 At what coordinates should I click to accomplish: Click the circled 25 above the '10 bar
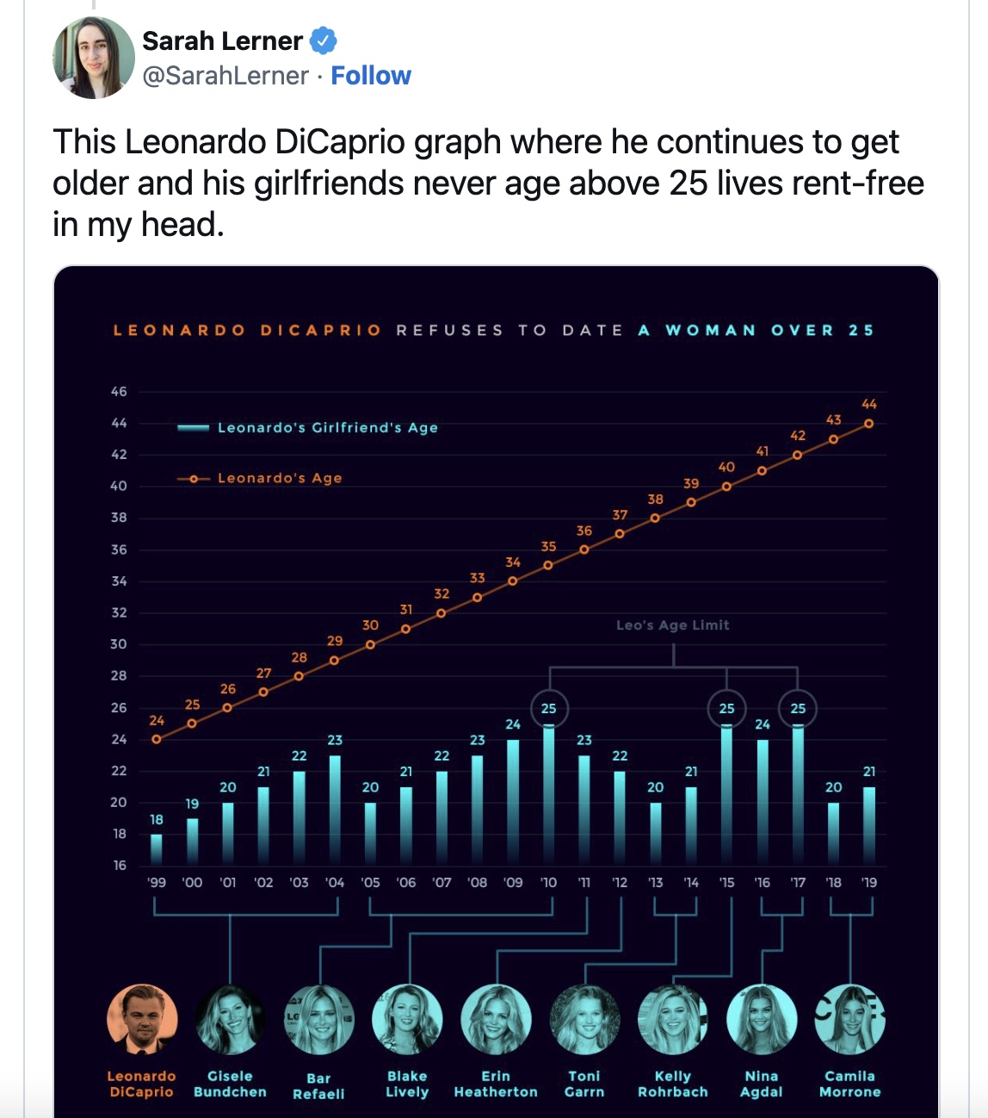[x=549, y=709]
